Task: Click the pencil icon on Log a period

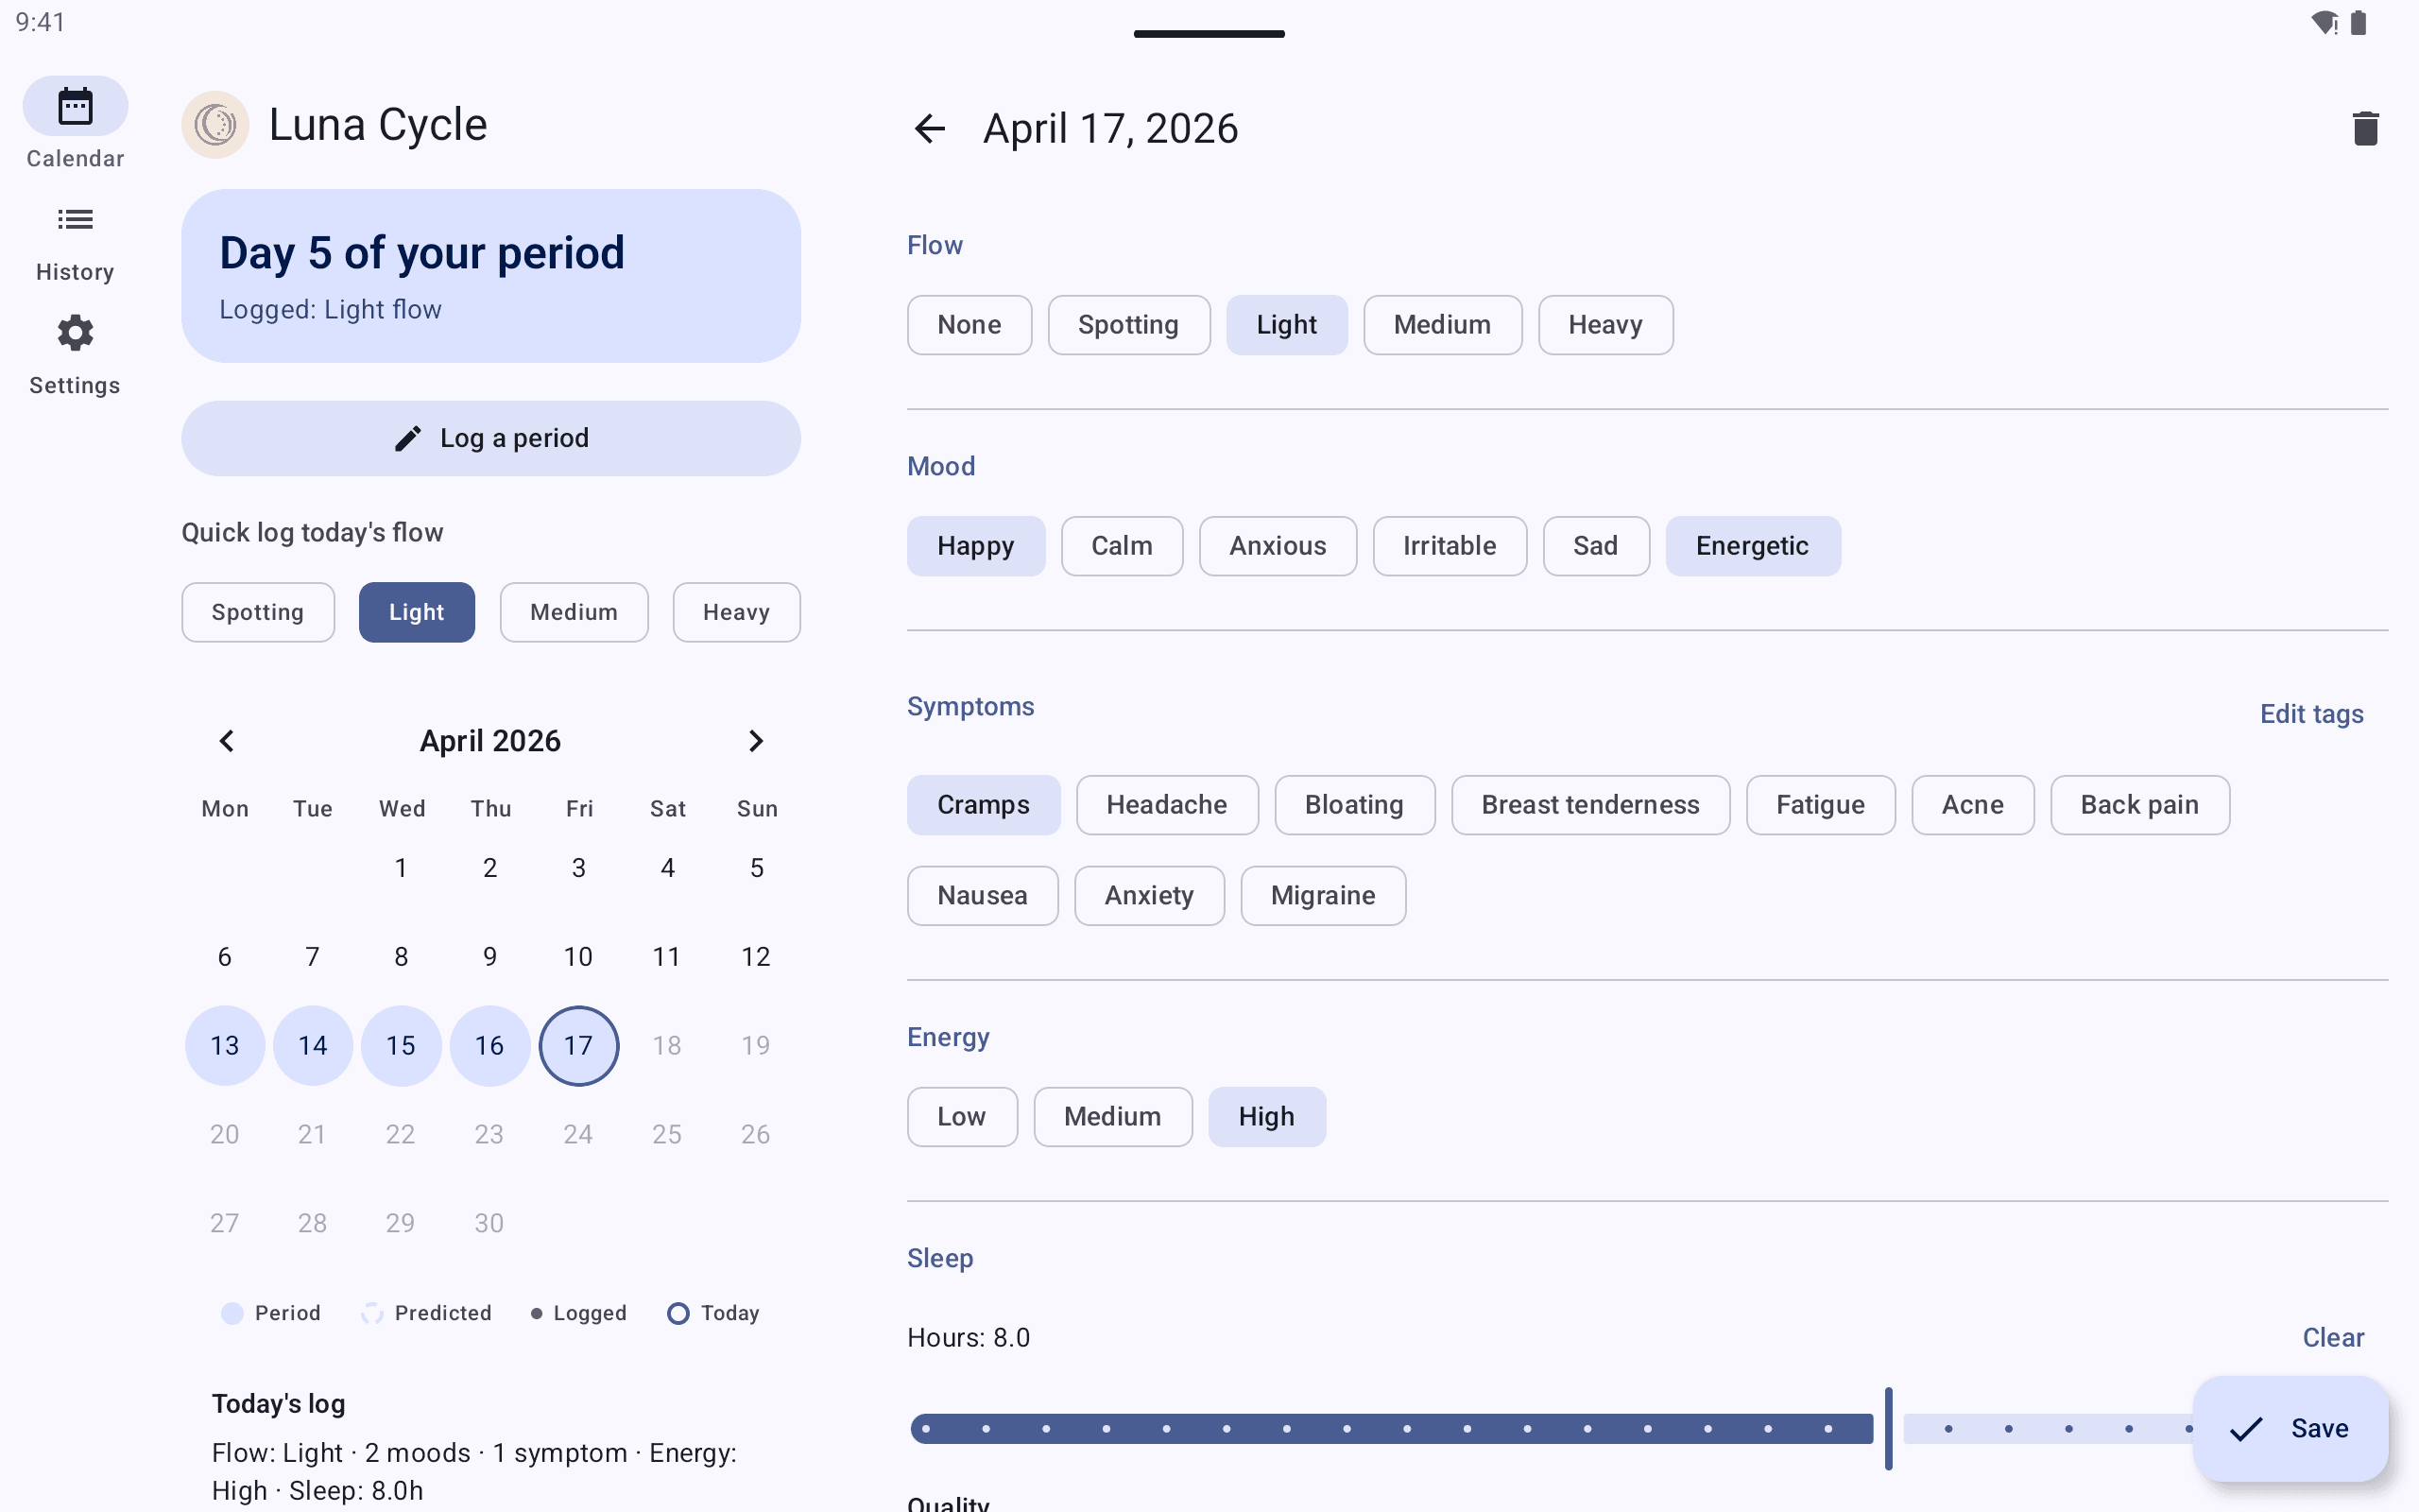Action: pos(408,437)
